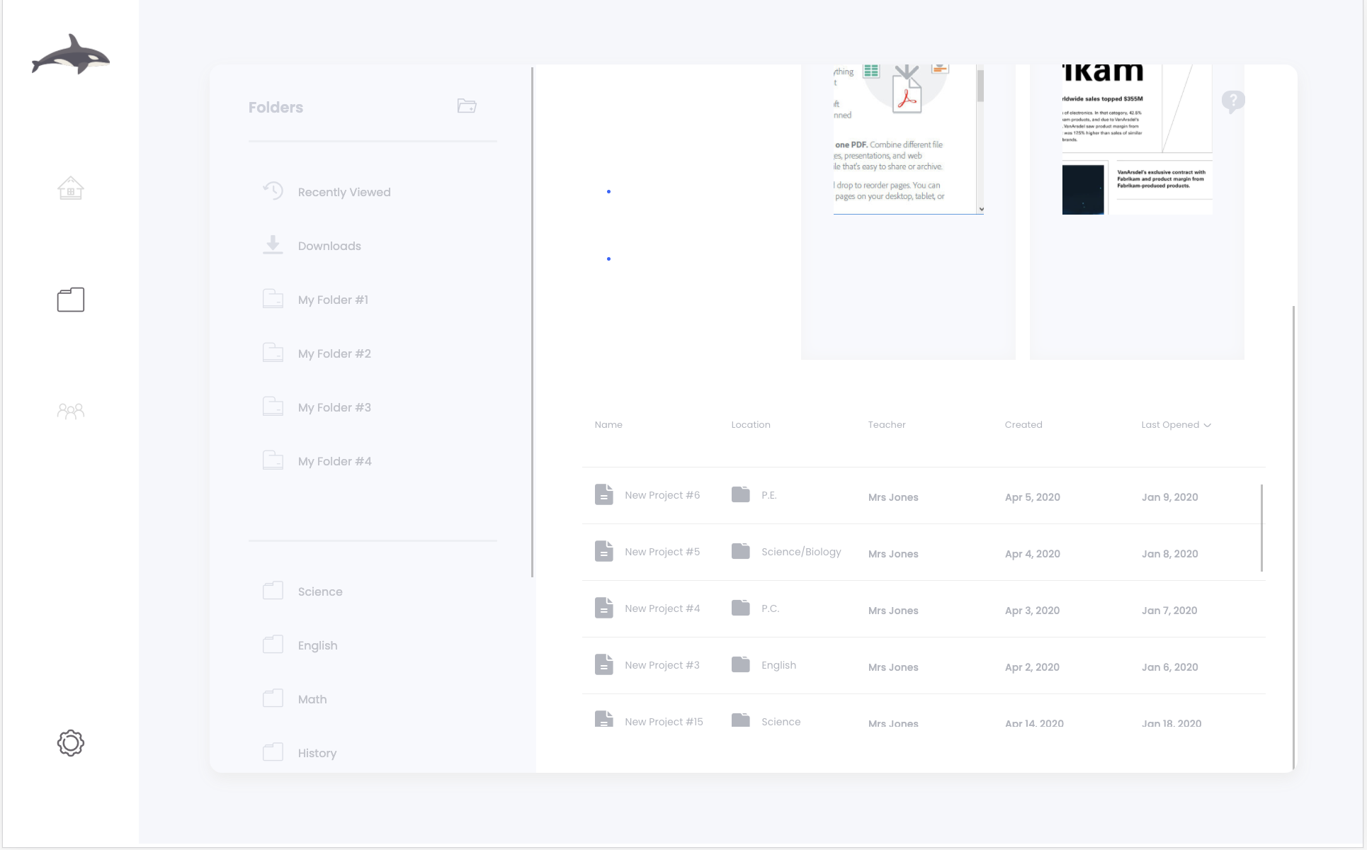Open the home icon in sidebar

pyautogui.click(x=70, y=188)
